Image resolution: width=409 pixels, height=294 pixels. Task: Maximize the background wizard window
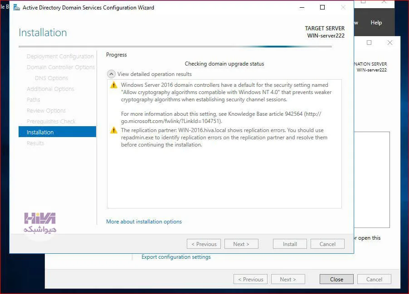[369, 43]
